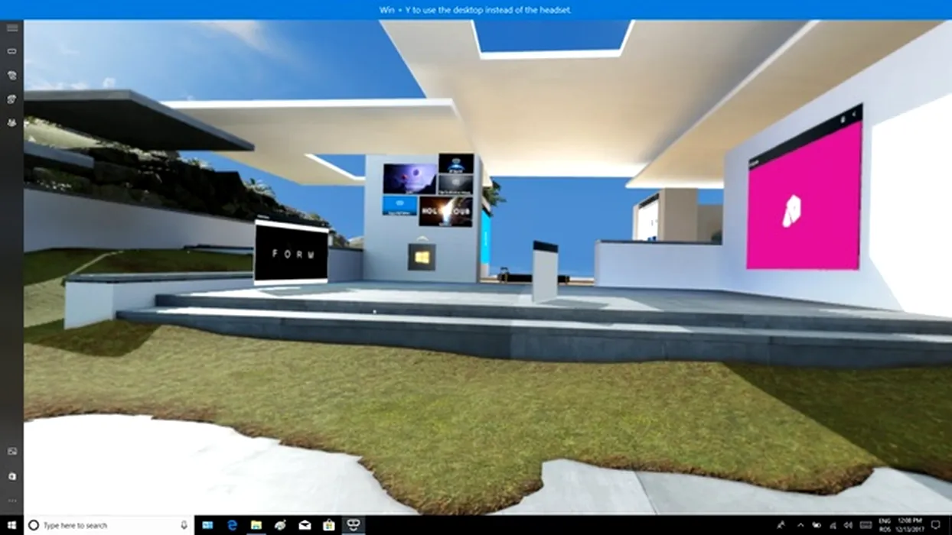Click the three-dots more options in the sidebar
The image size is (952, 535).
[11, 501]
